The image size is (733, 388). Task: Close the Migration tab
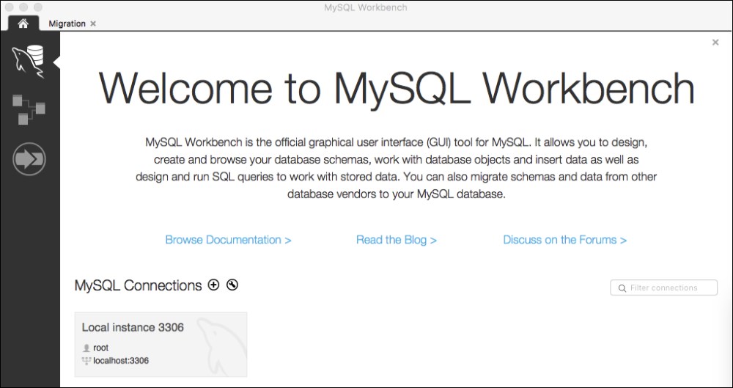pyautogui.click(x=93, y=23)
